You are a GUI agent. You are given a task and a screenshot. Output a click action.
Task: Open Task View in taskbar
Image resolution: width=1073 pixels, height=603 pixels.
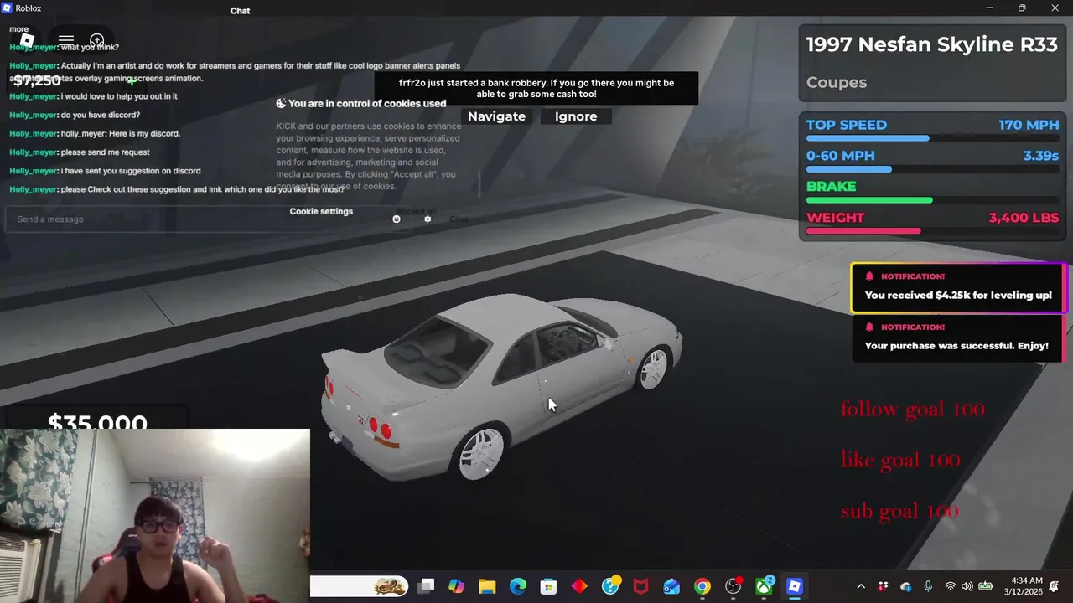pyautogui.click(x=426, y=586)
